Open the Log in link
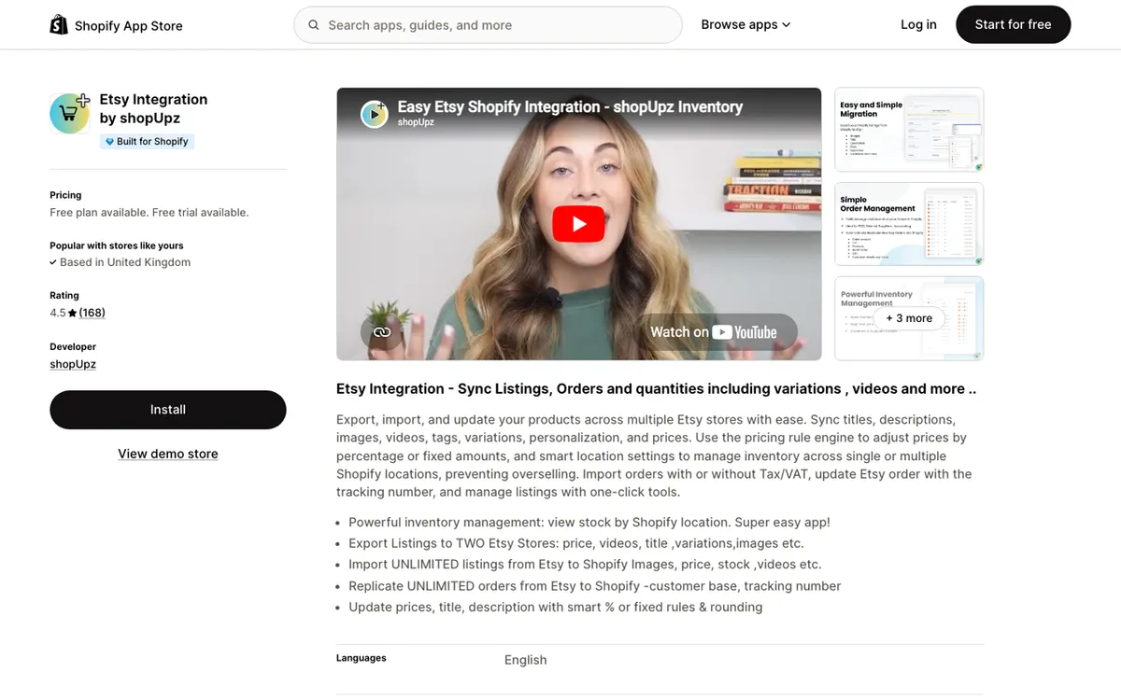 (x=918, y=25)
